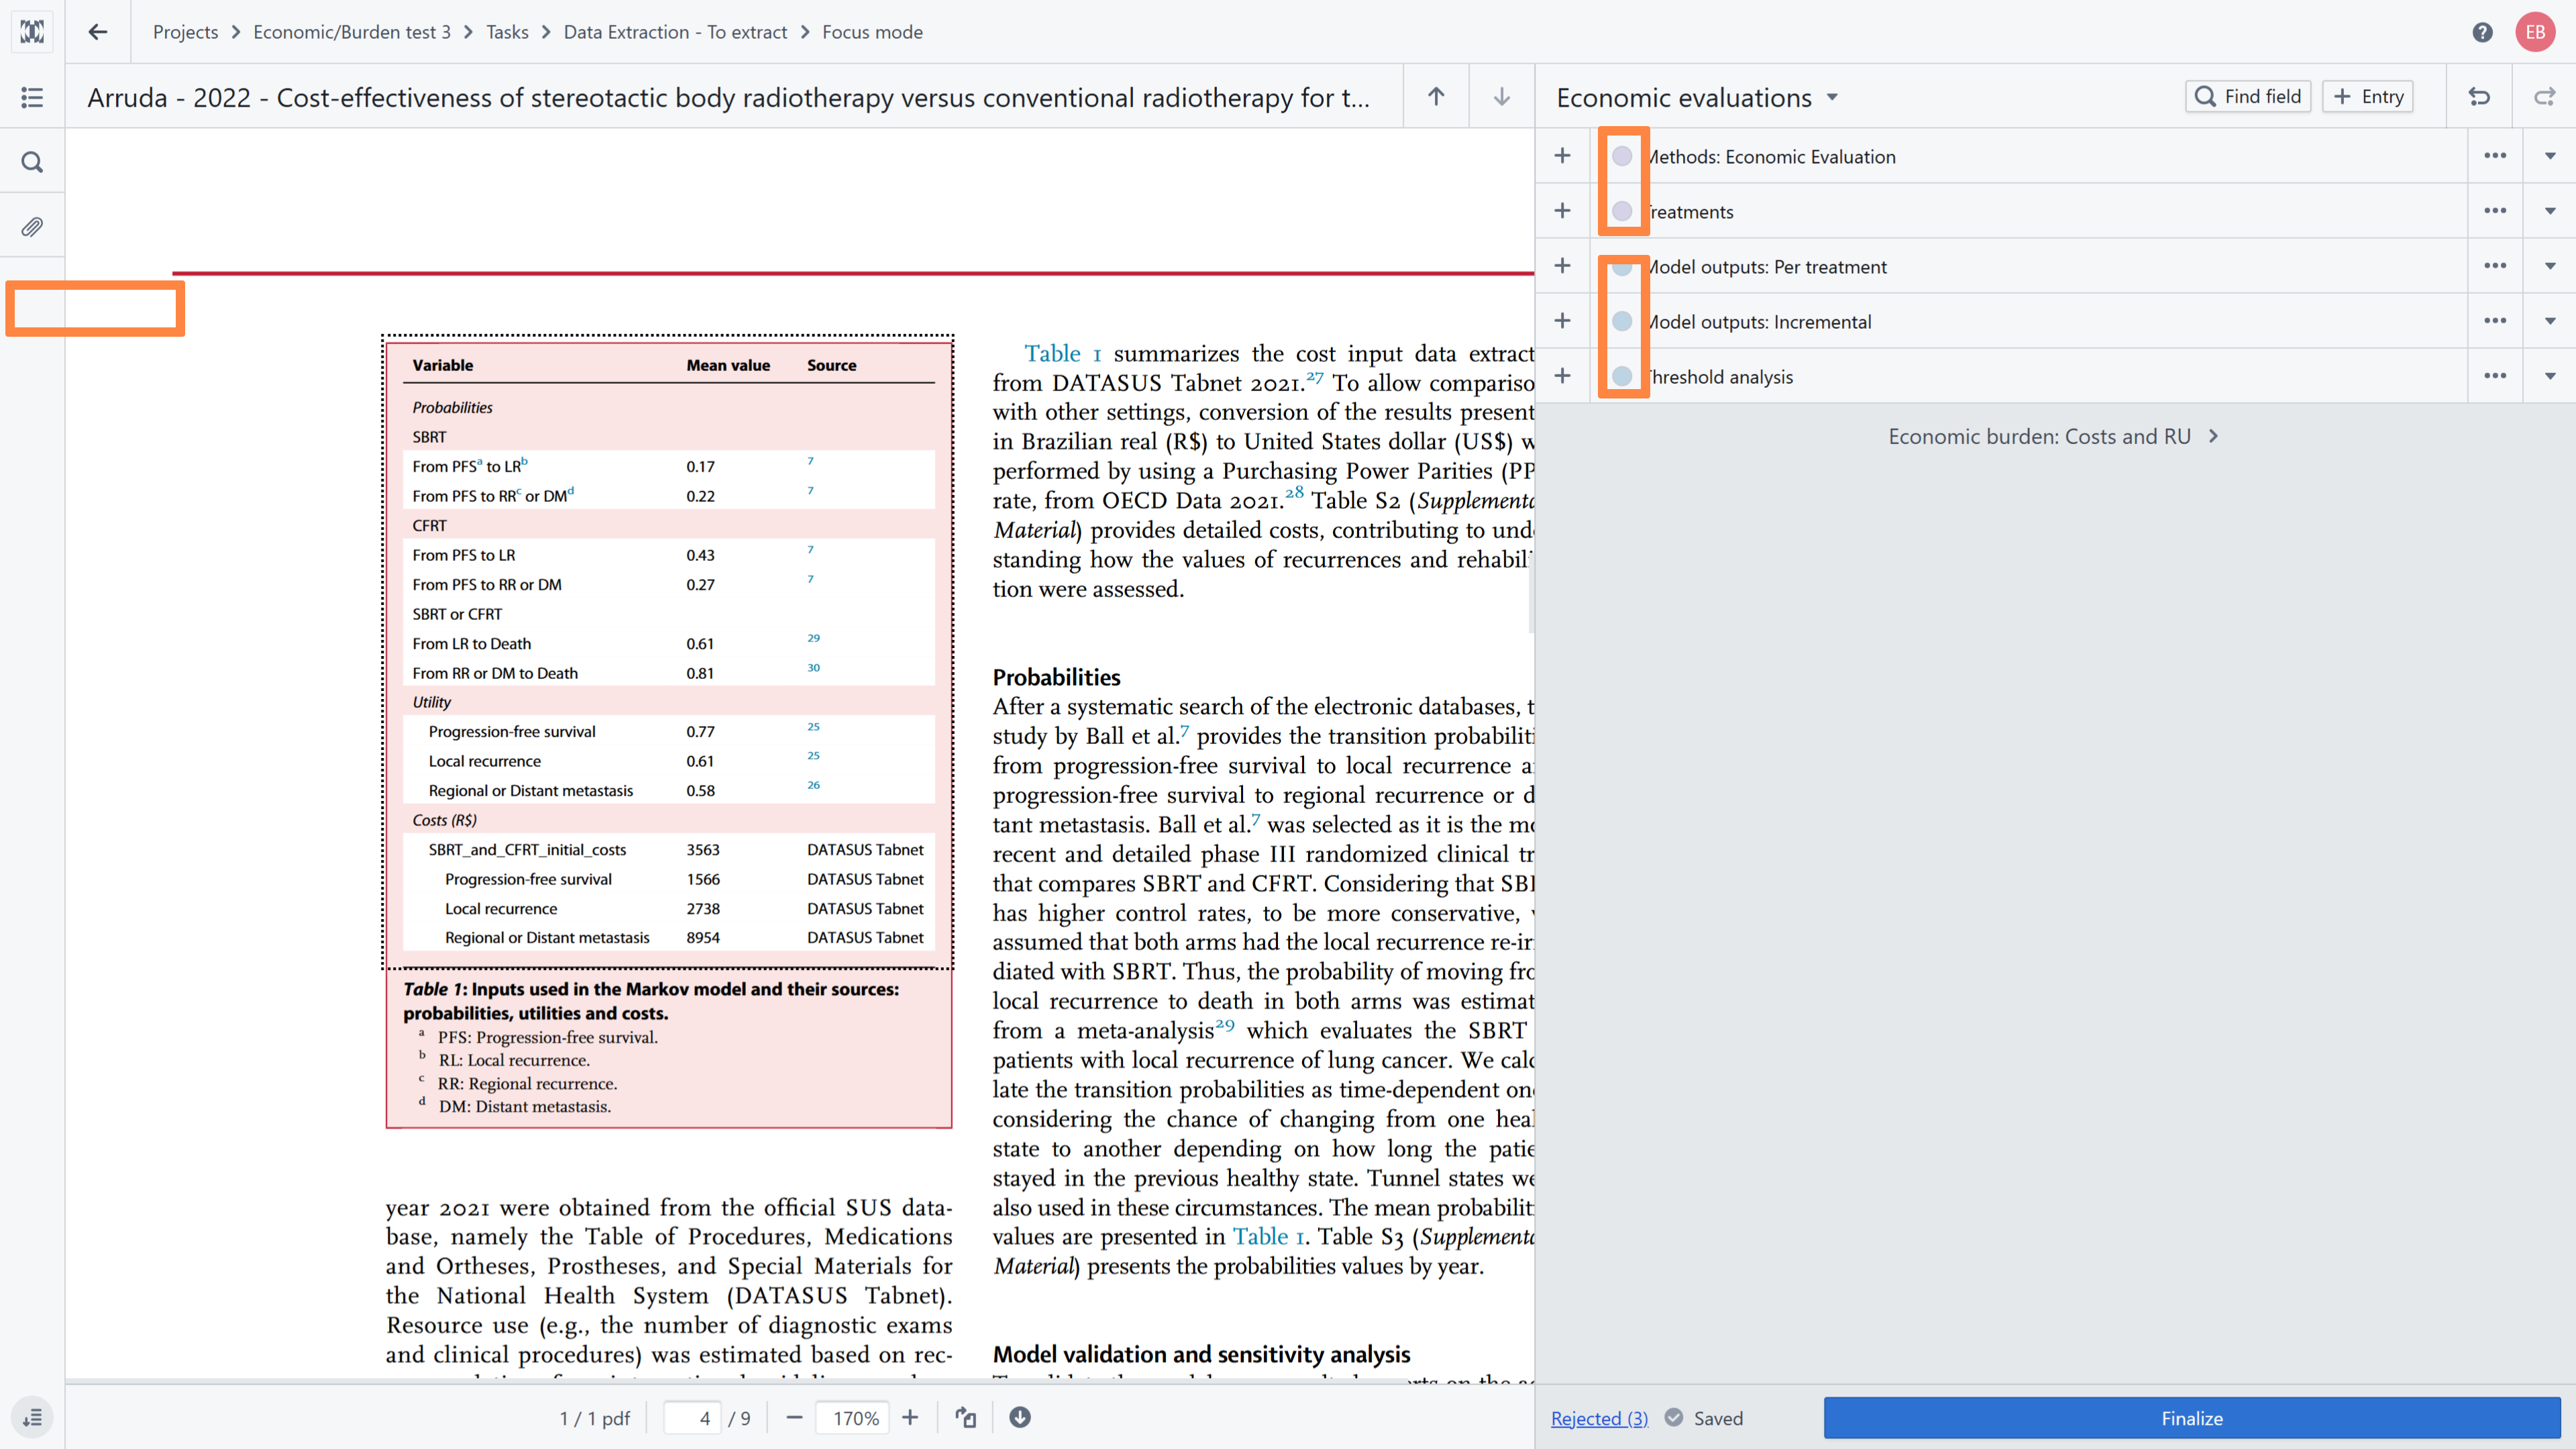Undo the last change in extraction panel

pyautogui.click(x=2479, y=97)
